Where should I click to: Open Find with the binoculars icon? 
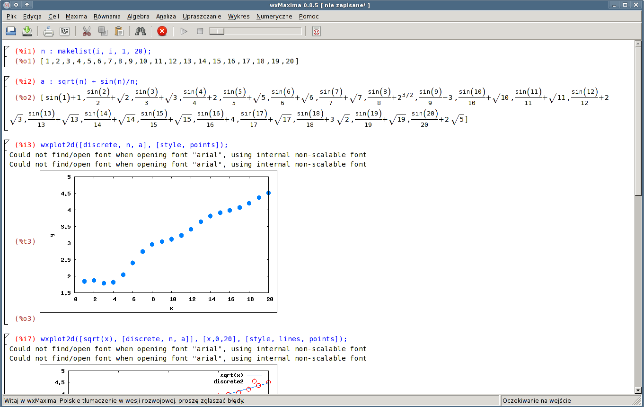[141, 31]
